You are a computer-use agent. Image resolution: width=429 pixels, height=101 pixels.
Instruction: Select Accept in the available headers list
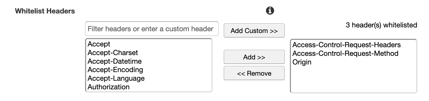point(149,44)
